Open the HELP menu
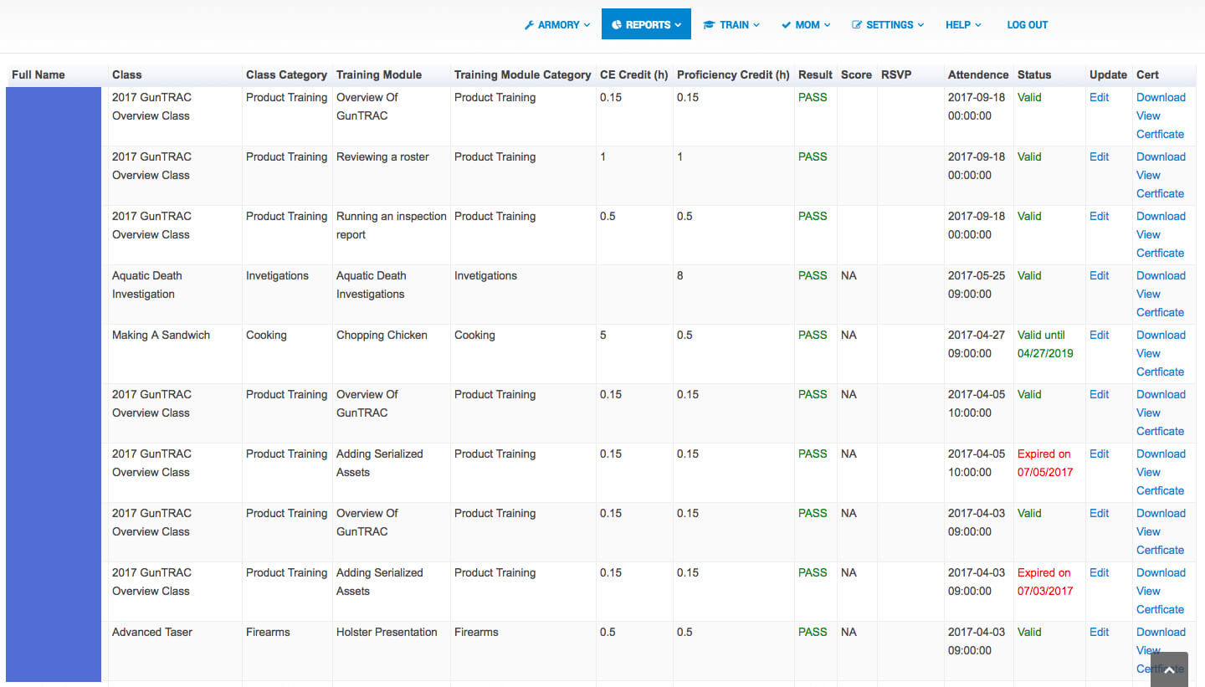The image size is (1205, 687). 963,24
